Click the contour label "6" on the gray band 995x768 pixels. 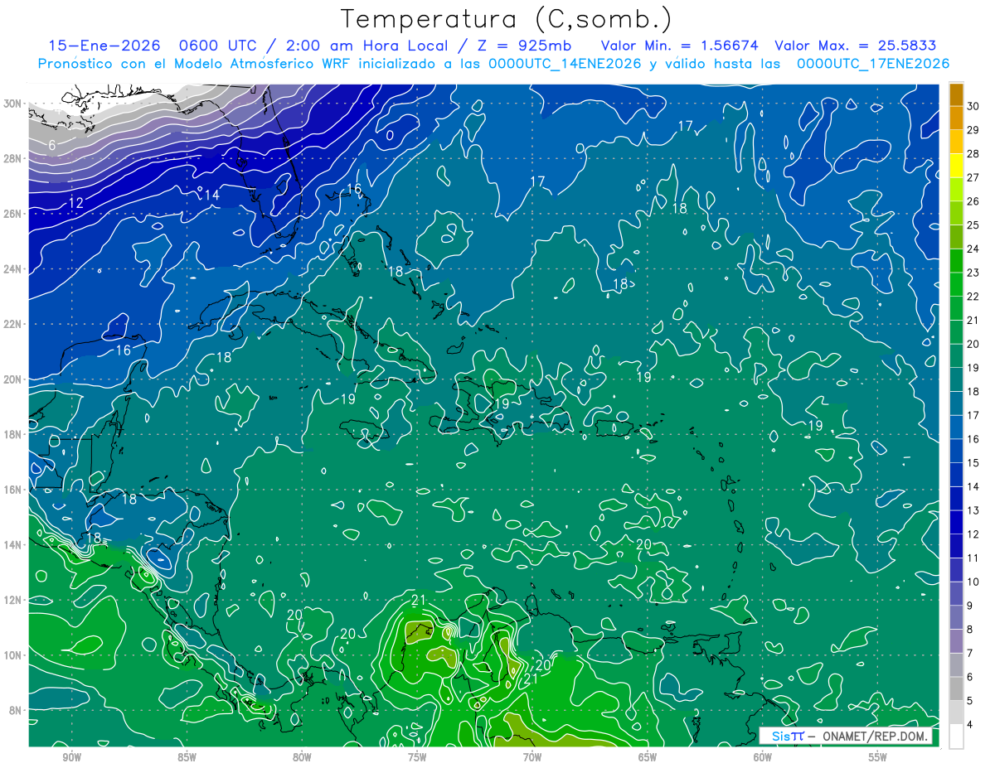(x=51, y=145)
